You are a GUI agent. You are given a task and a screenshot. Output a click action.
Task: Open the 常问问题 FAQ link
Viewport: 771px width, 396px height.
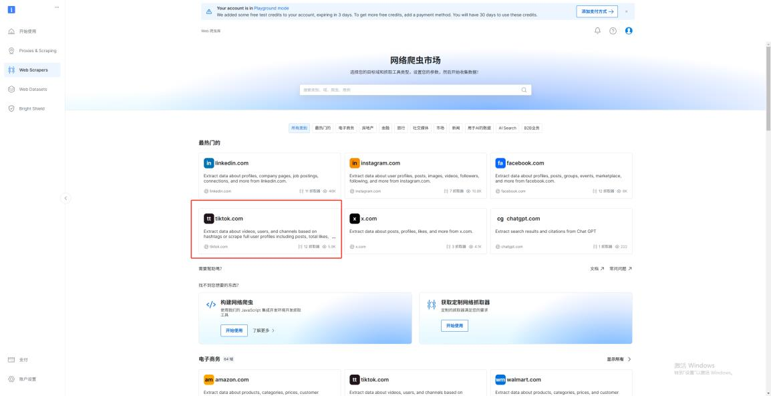click(x=621, y=269)
